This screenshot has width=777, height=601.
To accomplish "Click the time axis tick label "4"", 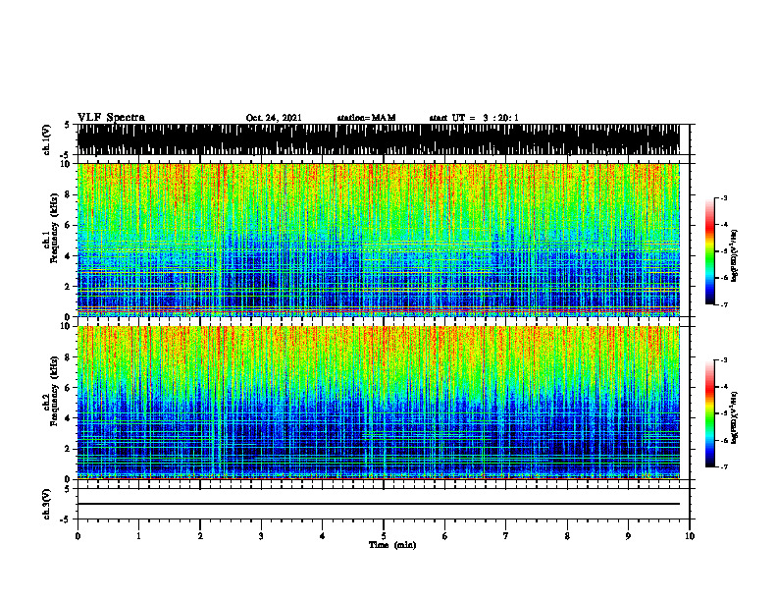I will coord(323,536).
